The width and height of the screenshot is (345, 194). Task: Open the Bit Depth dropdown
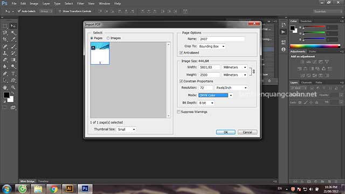(206, 103)
